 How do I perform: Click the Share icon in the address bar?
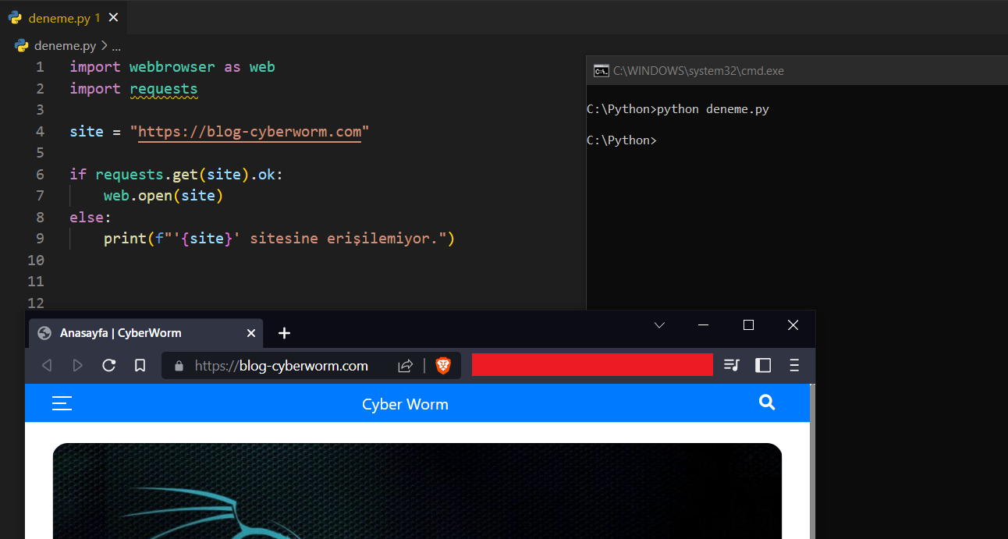(405, 365)
